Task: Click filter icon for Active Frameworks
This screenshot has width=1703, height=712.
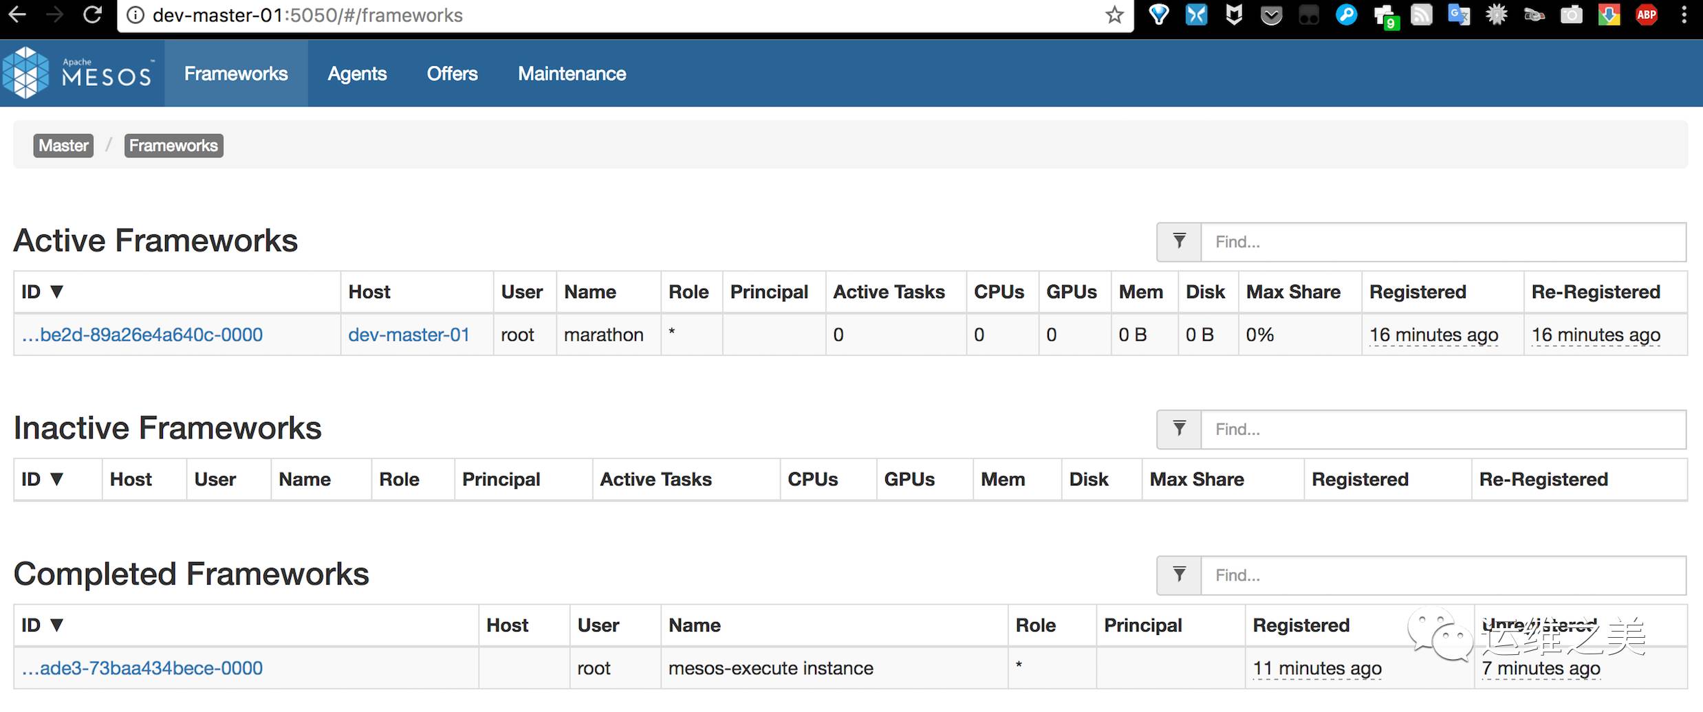Action: [x=1179, y=242]
